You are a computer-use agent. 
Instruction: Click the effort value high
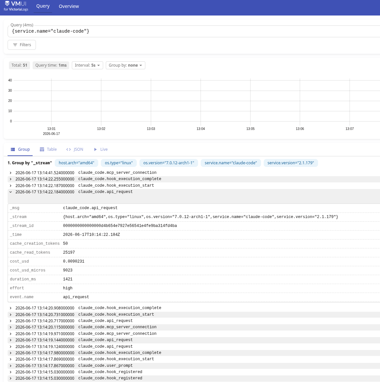[68, 288]
